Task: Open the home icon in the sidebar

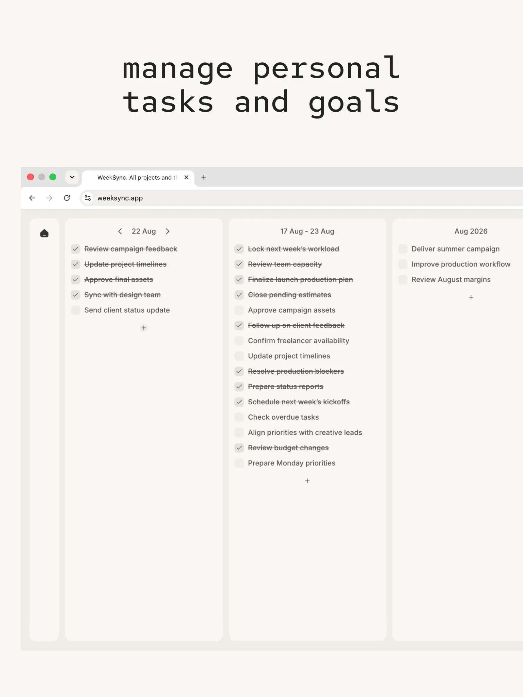Action: pos(44,233)
